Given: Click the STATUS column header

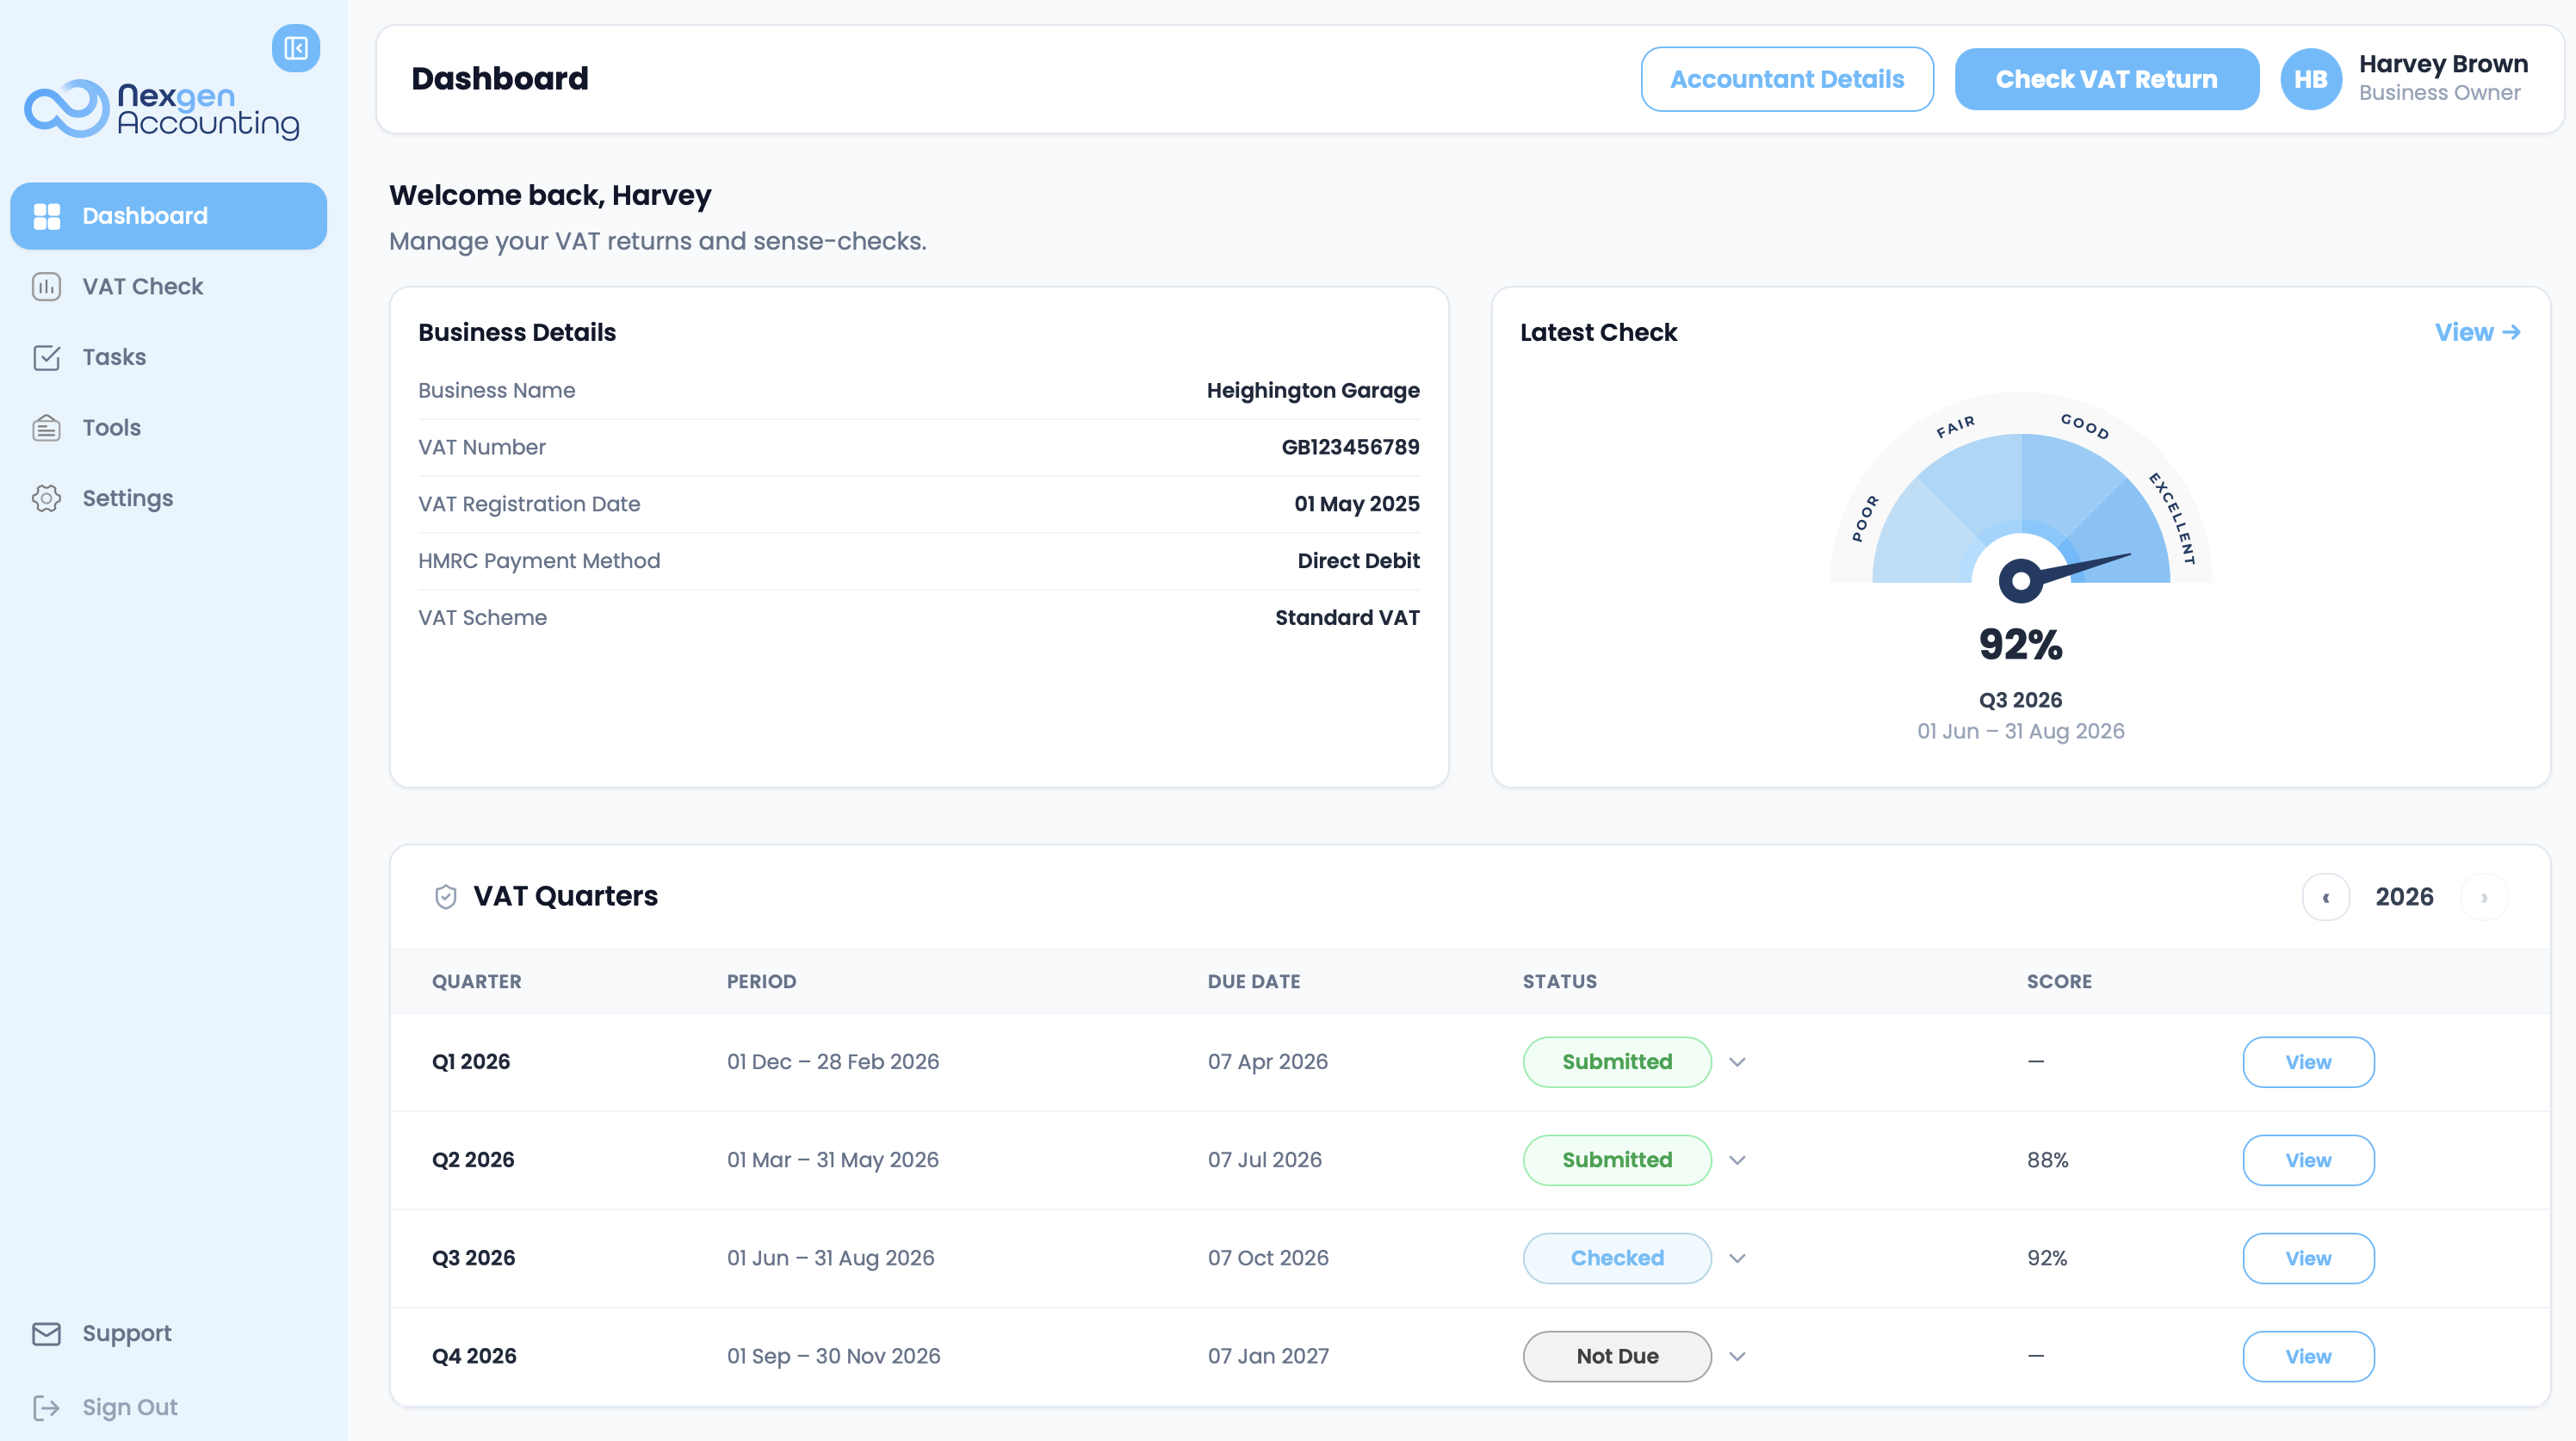Looking at the screenshot, I should 1559,982.
